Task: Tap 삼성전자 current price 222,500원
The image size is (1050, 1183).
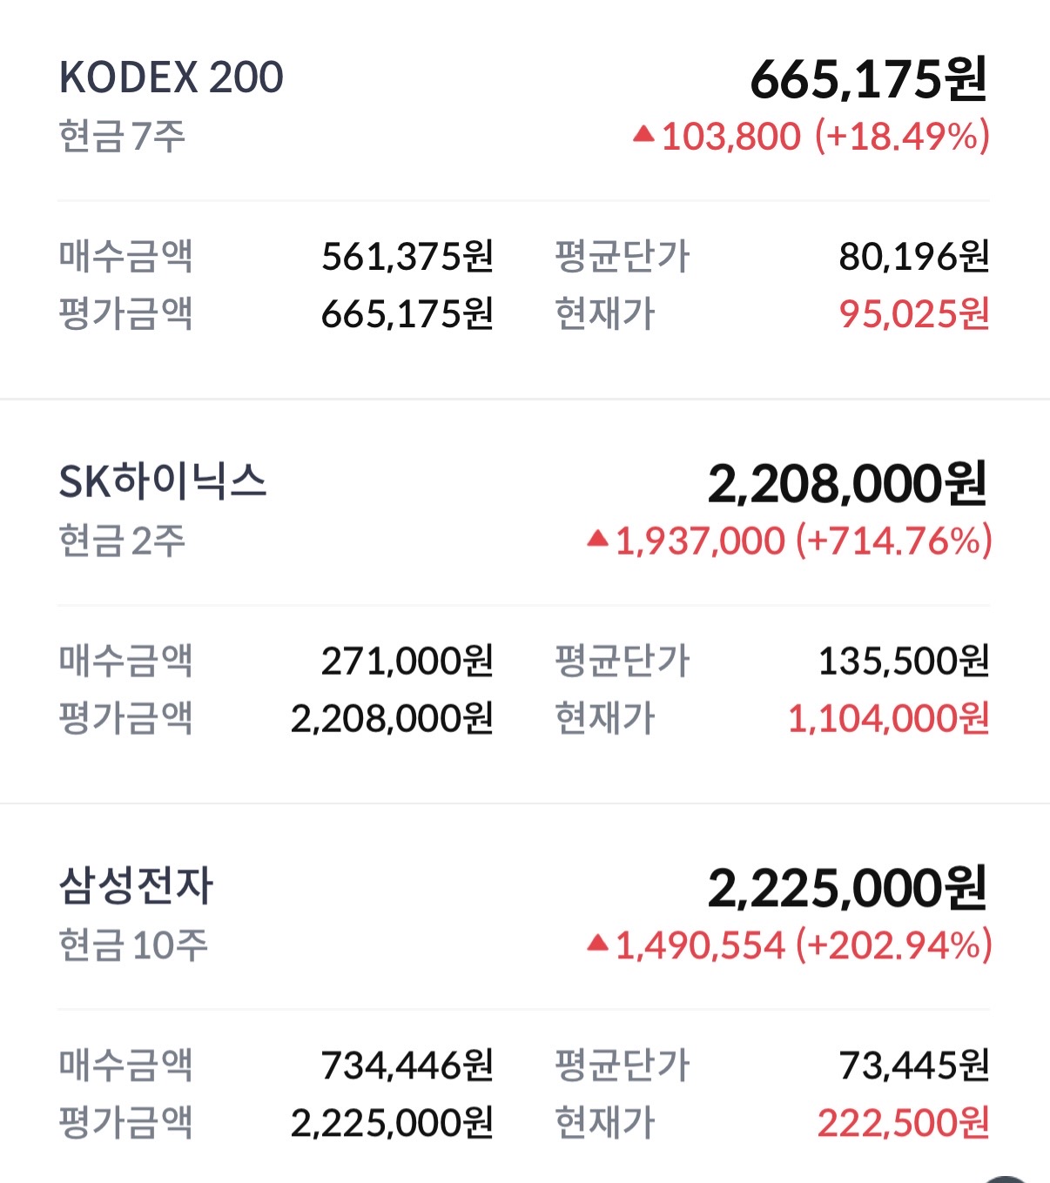Action: pyautogui.click(x=903, y=1123)
